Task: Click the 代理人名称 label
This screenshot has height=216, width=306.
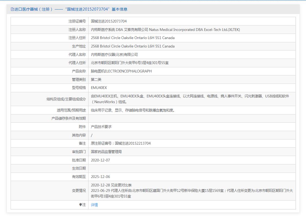Action: pos(77,55)
